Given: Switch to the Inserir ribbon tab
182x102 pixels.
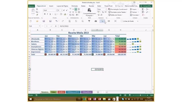Looking at the screenshot, I should [51, 6].
